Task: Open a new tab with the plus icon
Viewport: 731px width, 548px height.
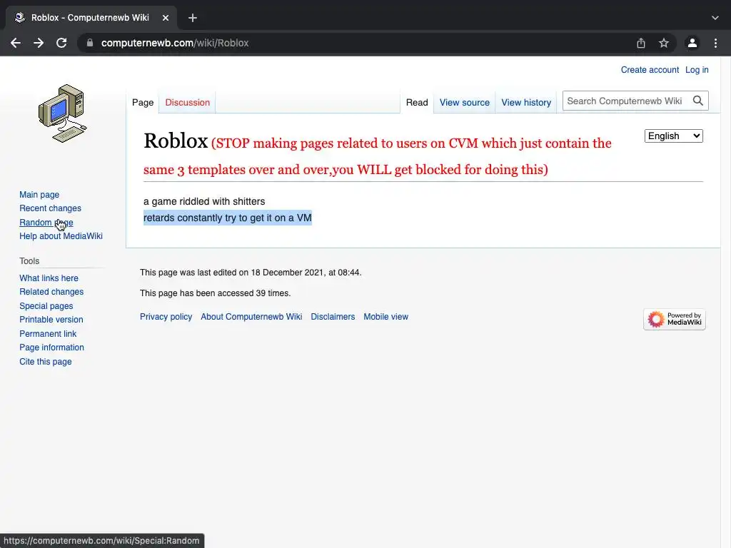Action: [193, 18]
